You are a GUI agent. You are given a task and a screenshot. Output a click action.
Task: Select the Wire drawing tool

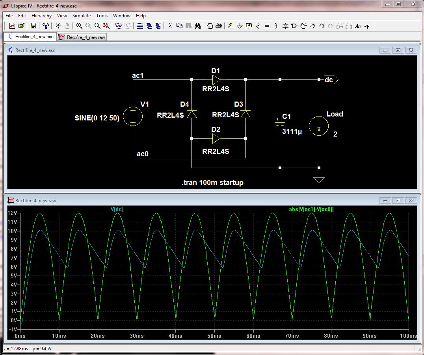(x=231, y=26)
